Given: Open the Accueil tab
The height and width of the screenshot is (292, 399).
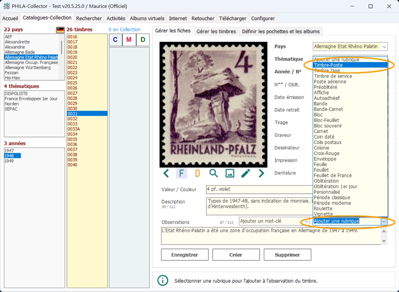Looking at the screenshot, I should 10,18.
